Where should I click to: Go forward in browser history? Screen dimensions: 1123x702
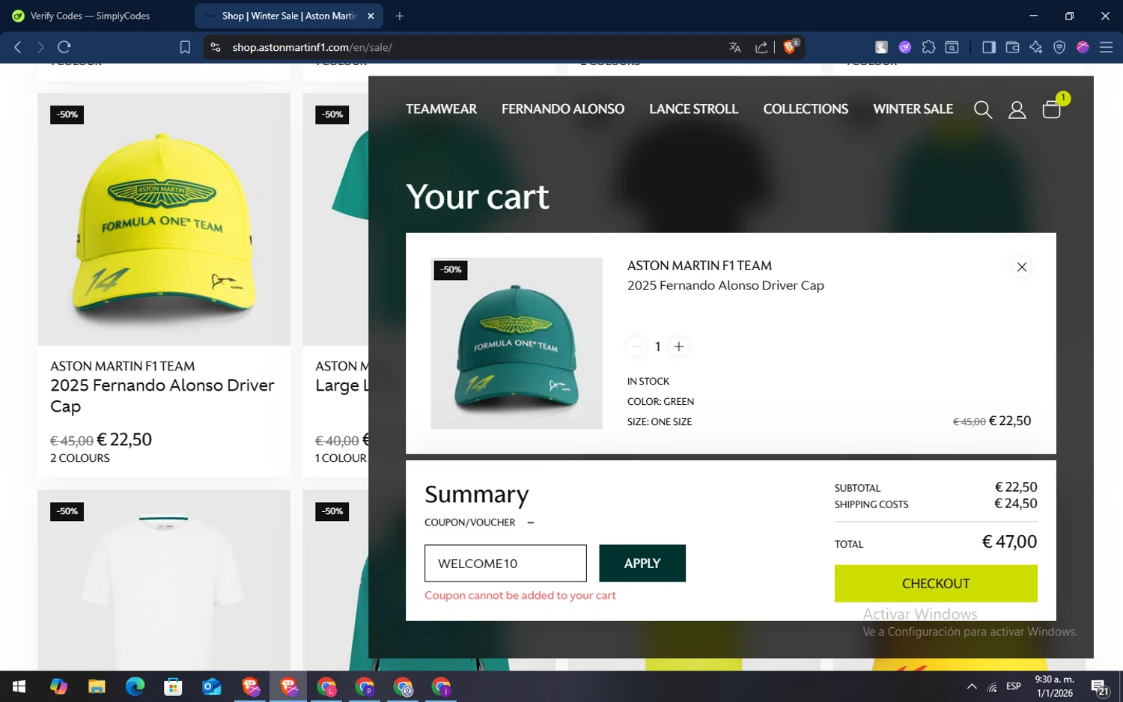tap(40, 47)
